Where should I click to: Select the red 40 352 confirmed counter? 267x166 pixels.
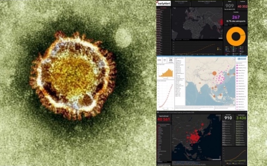pyautogui.click(x=242, y=7)
